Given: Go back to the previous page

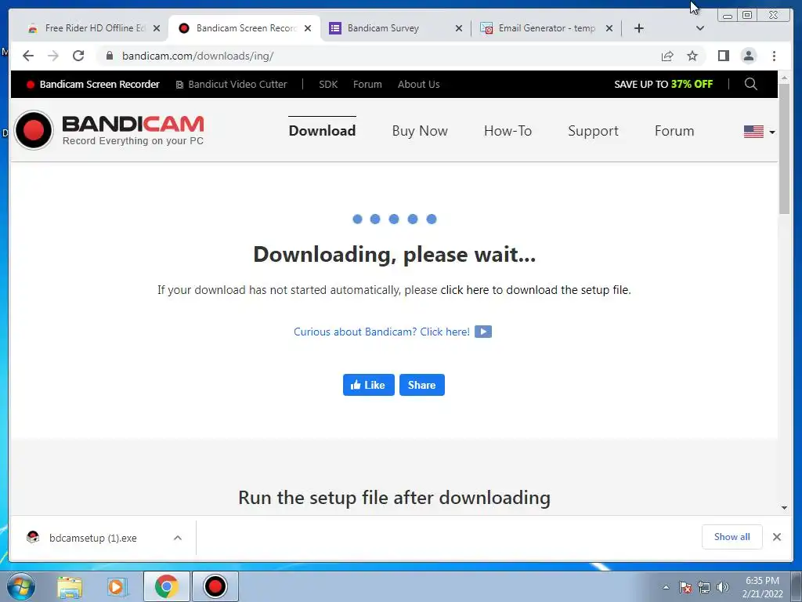Looking at the screenshot, I should 28,56.
